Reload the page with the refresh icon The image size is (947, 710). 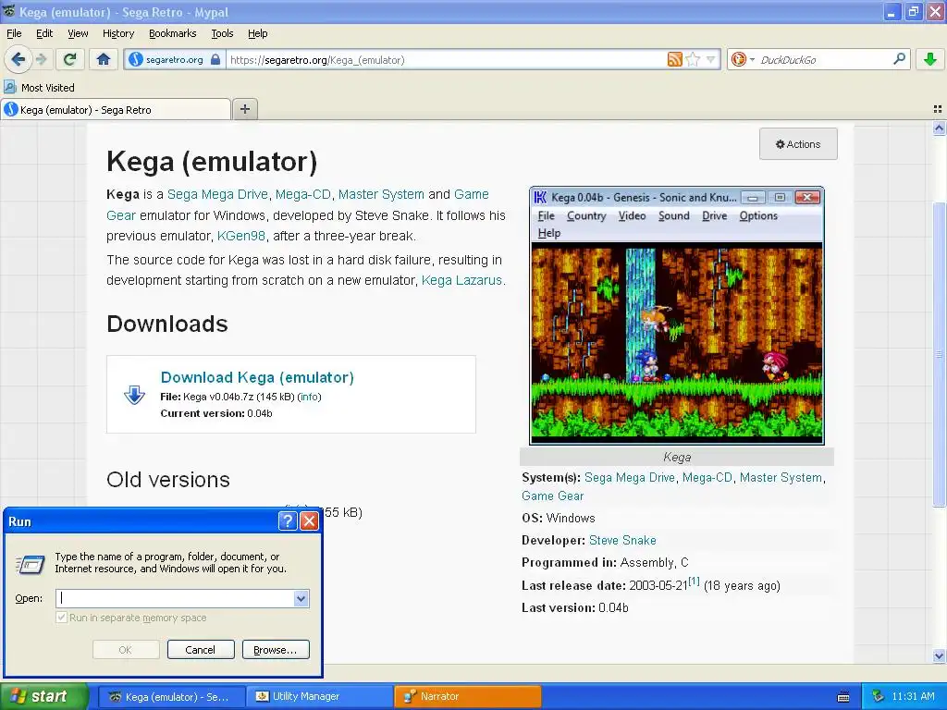[70, 59]
